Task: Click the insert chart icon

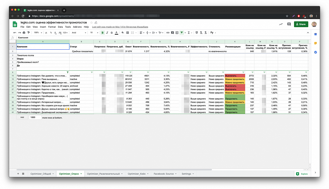Action: (x=177, y=33)
